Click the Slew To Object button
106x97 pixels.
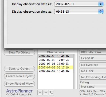(19, 52)
